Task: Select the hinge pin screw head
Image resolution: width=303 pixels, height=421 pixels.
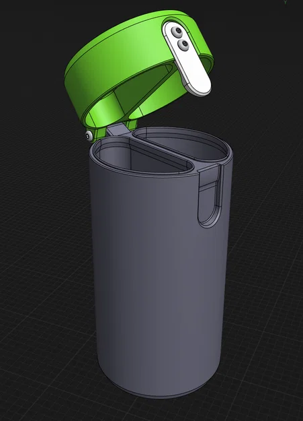Action: click(89, 136)
